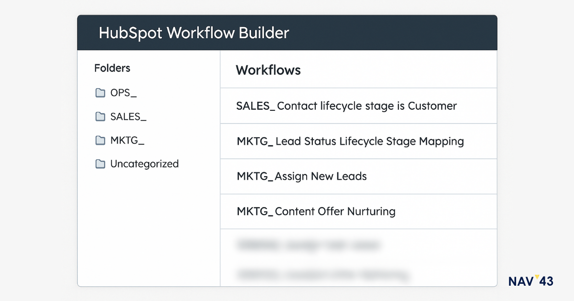Open the MKTG_ Assign New Leads workflow
The height and width of the screenshot is (301, 574).
(301, 176)
